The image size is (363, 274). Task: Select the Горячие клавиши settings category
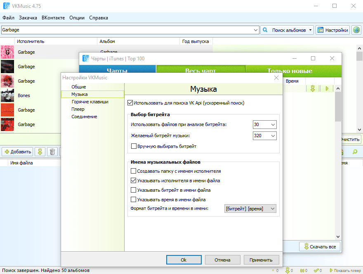[x=92, y=102]
